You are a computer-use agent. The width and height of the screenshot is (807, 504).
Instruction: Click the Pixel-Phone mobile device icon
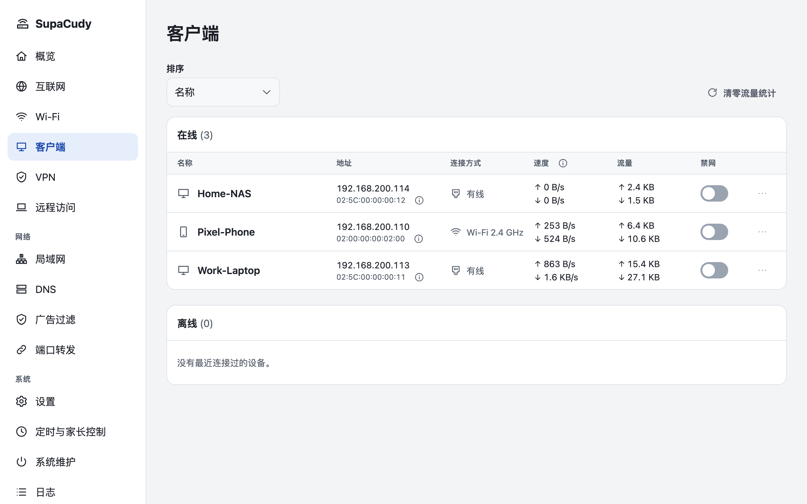(183, 232)
